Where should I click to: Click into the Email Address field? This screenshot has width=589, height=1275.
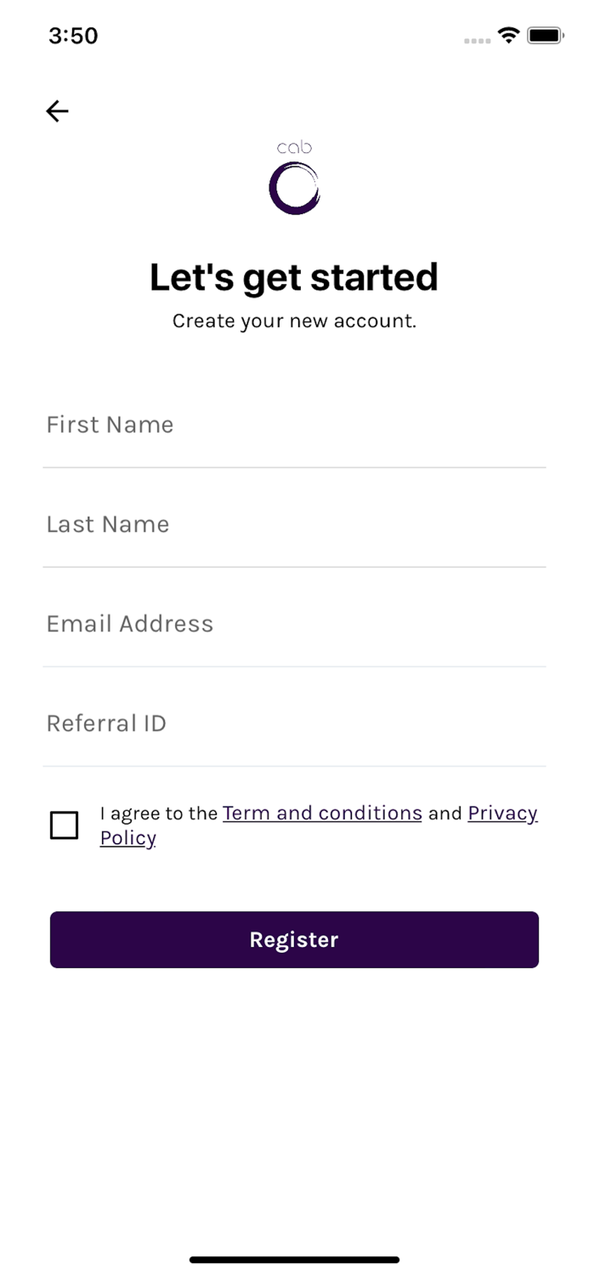(294, 624)
